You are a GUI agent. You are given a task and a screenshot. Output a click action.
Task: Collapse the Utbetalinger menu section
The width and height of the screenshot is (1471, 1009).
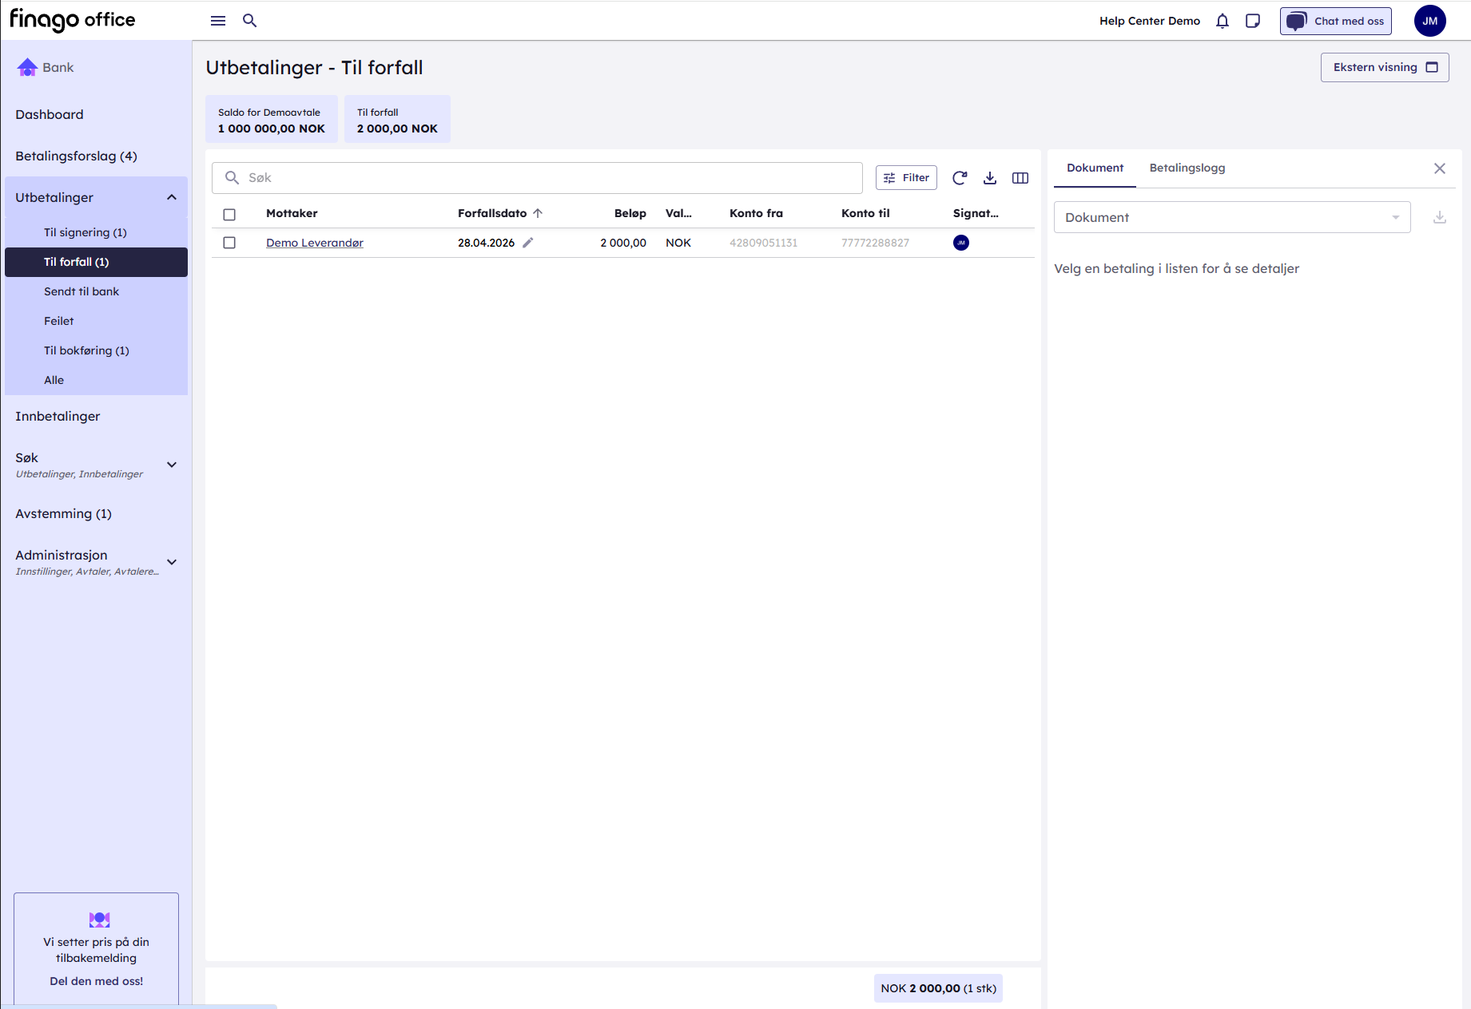point(172,197)
